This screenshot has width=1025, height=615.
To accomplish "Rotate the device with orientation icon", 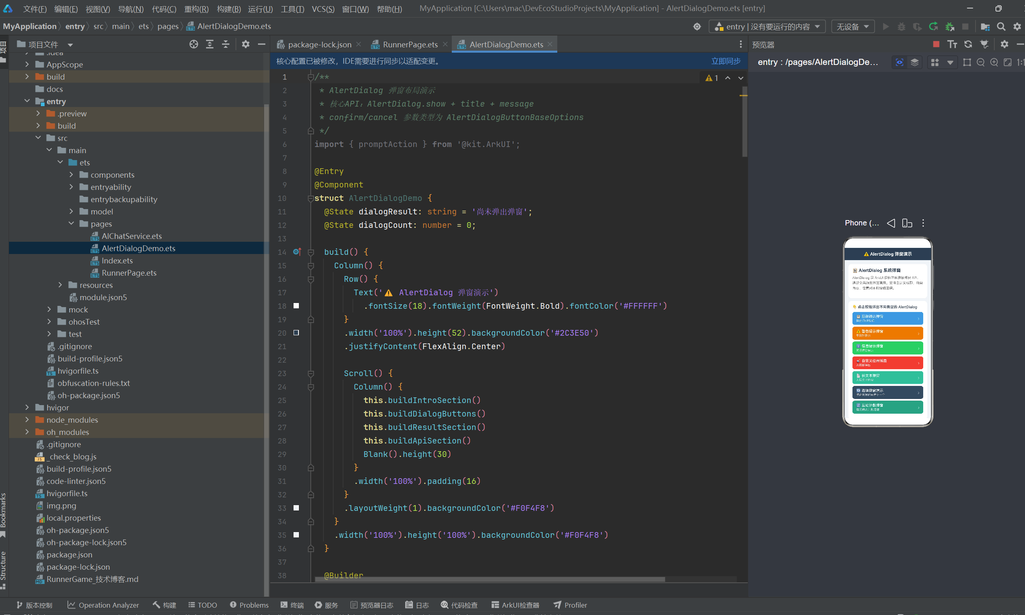I will click(x=907, y=223).
